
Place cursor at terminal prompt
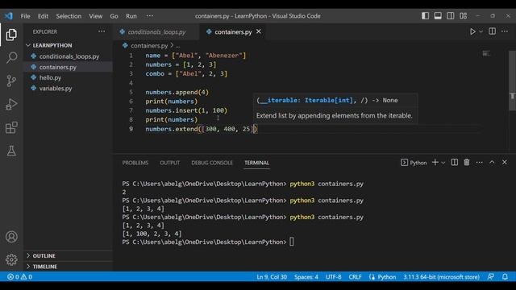coord(292,242)
